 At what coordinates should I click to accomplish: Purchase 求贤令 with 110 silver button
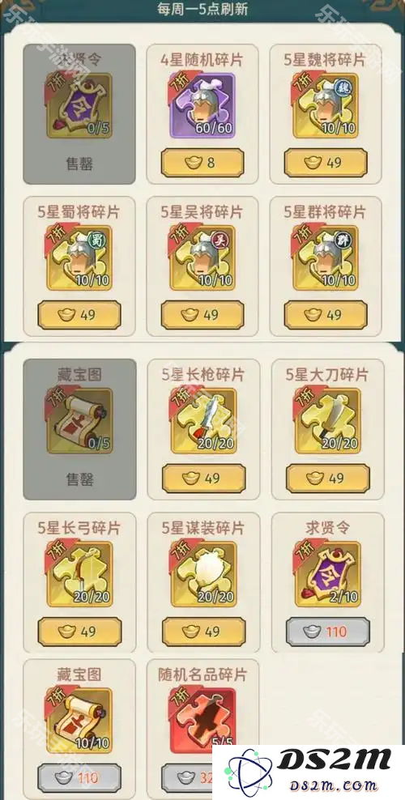click(328, 632)
